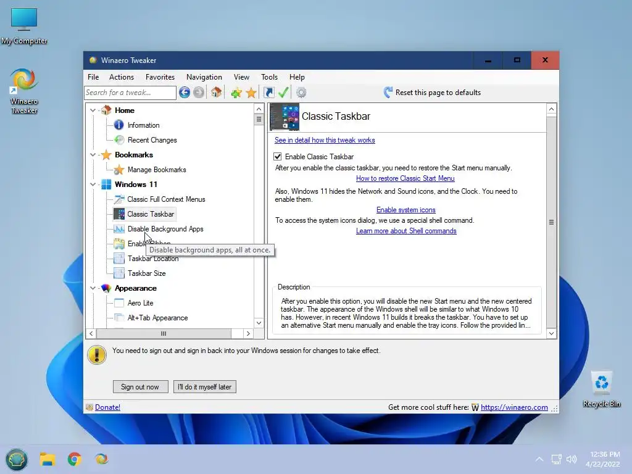
Task: Collapse the Appearance tree node
Action: 93,288
